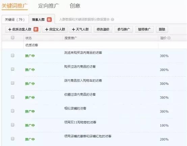Select the 关键词 (79) sub-tab
This screenshot has height=146, width=187.
[x=15, y=20]
